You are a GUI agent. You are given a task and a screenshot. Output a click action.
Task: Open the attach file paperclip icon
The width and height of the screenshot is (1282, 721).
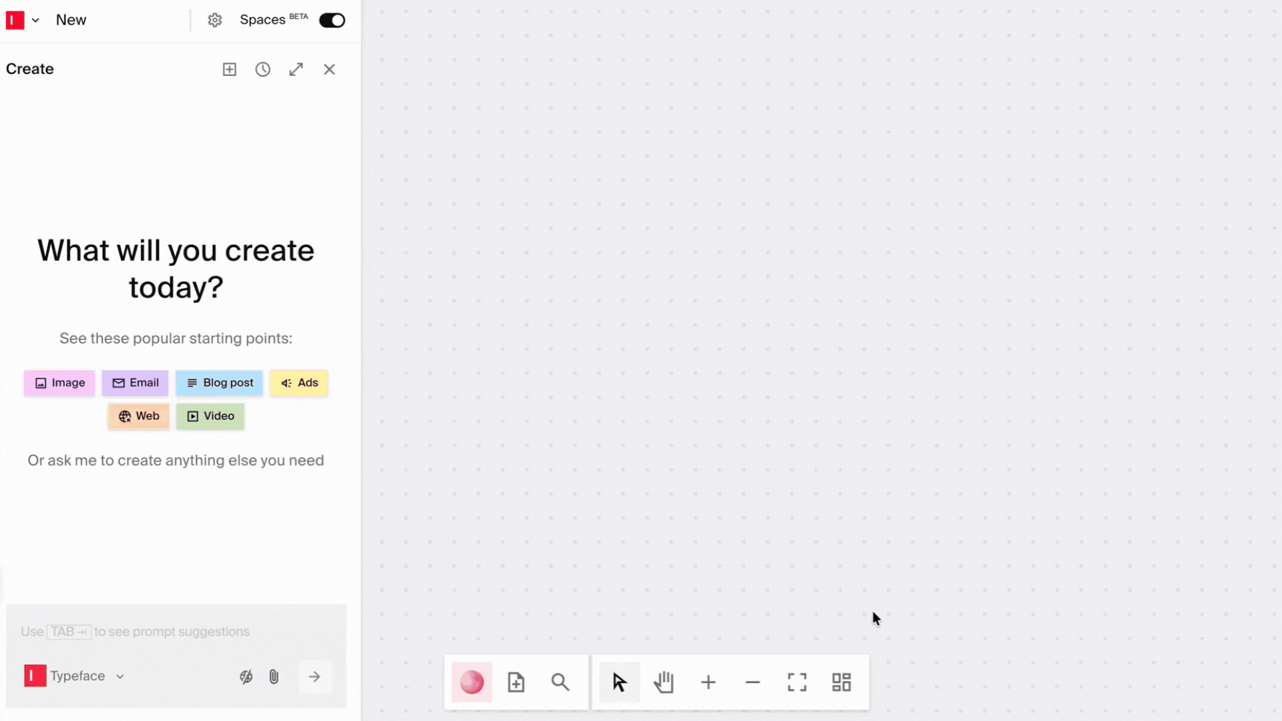coord(274,676)
